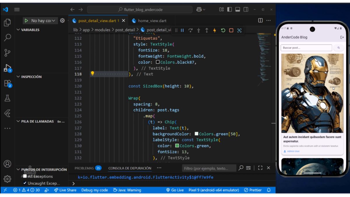350x197 pixels.
Task: Click the Hot Reload lightning icon
Action: (215, 30)
